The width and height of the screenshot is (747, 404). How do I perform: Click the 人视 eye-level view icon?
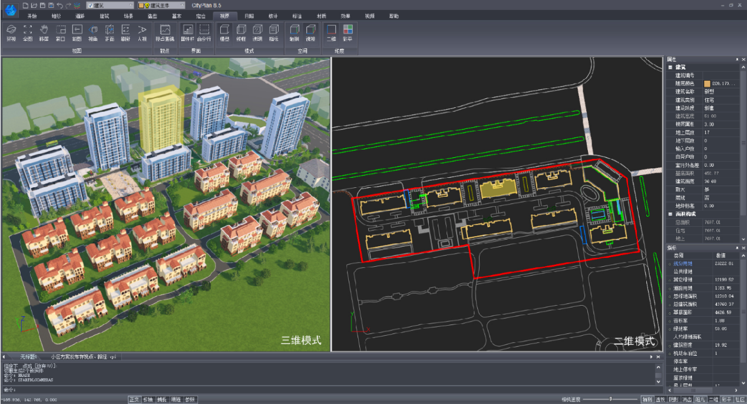tap(142, 29)
